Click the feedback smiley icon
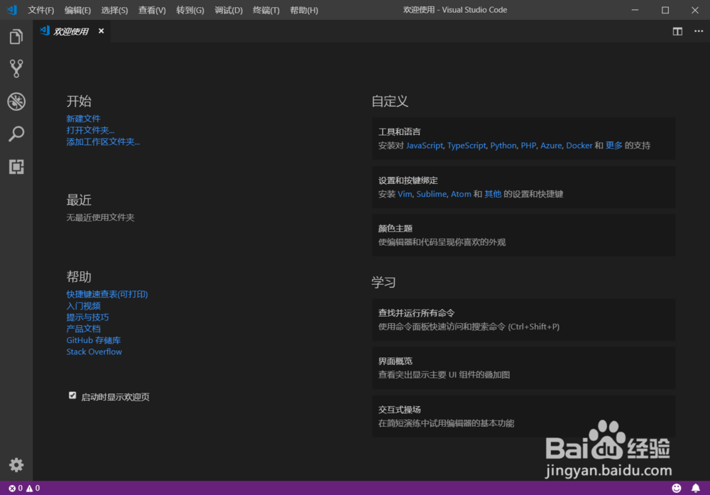 click(677, 488)
